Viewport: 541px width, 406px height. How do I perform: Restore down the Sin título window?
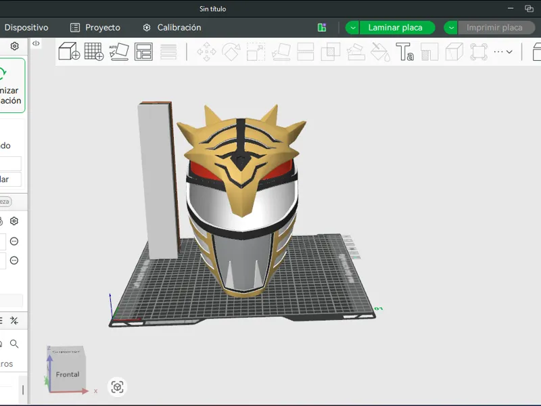click(529, 8)
